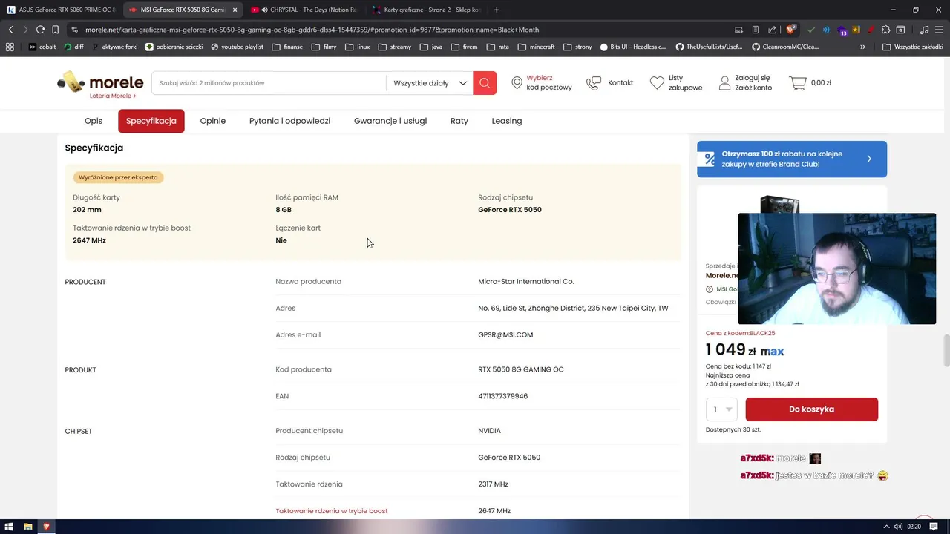Open the finanse bookmarks folder
Image resolution: width=950 pixels, height=534 pixels.
(287, 47)
